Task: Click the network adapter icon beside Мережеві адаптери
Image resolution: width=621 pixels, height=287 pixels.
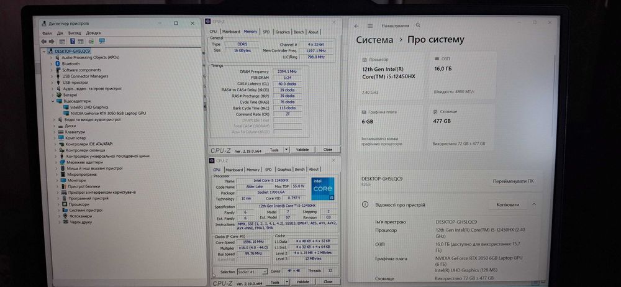Action: 63,162
